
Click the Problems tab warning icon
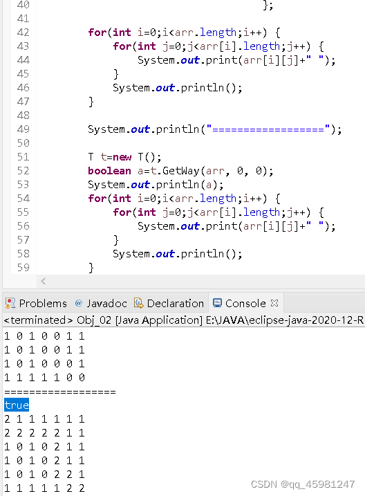pyautogui.click(x=10, y=303)
